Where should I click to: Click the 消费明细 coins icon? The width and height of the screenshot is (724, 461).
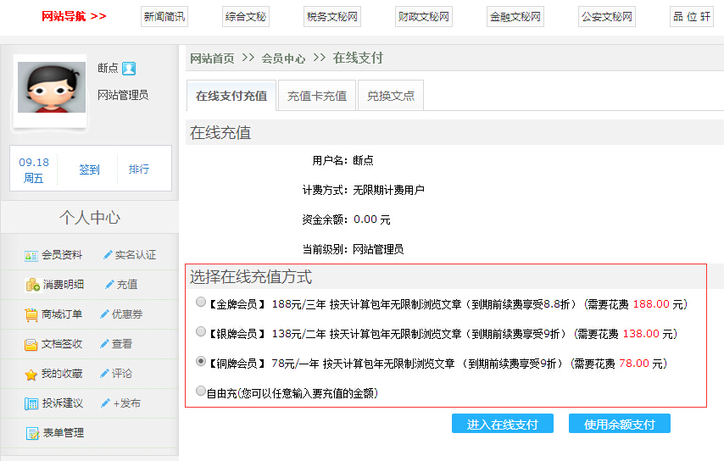tap(32, 285)
